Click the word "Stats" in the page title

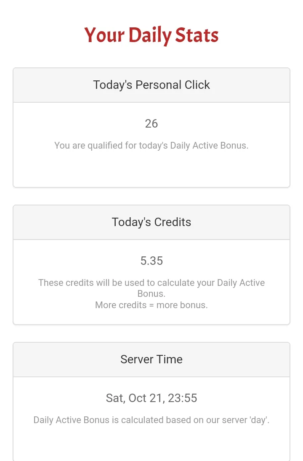click(197, 35)
